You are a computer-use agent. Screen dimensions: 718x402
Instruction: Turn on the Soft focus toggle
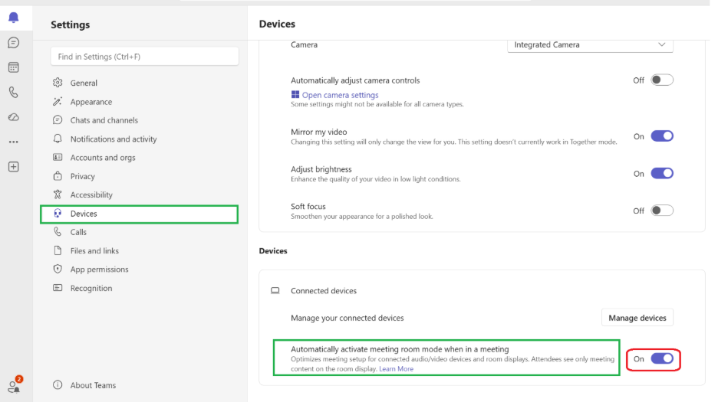[x=662, y=211]
